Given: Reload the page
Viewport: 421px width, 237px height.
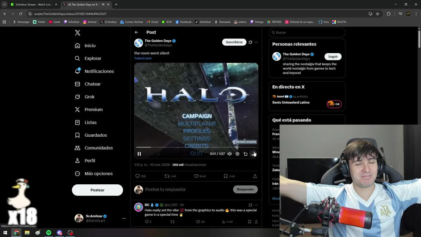Looking at the screenshot, I should pyautogui.click(x=20, y=14).
